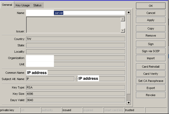The image size is (169, 114).
Task: Click the Key Size field showing 4096
Action: [76, 94]
